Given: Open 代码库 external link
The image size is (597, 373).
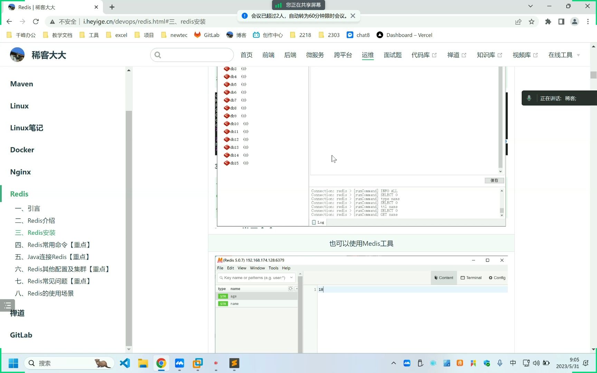Looking at the screenshot, I should click(424, 55).
